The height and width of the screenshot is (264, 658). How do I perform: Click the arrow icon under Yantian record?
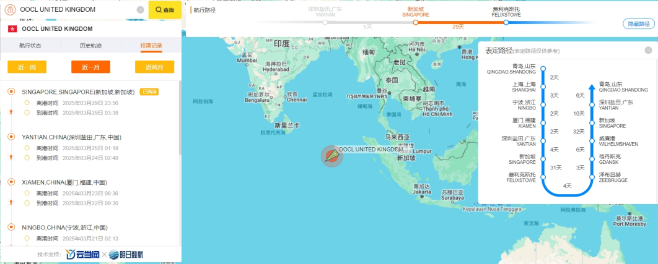(x=11, y=157)
